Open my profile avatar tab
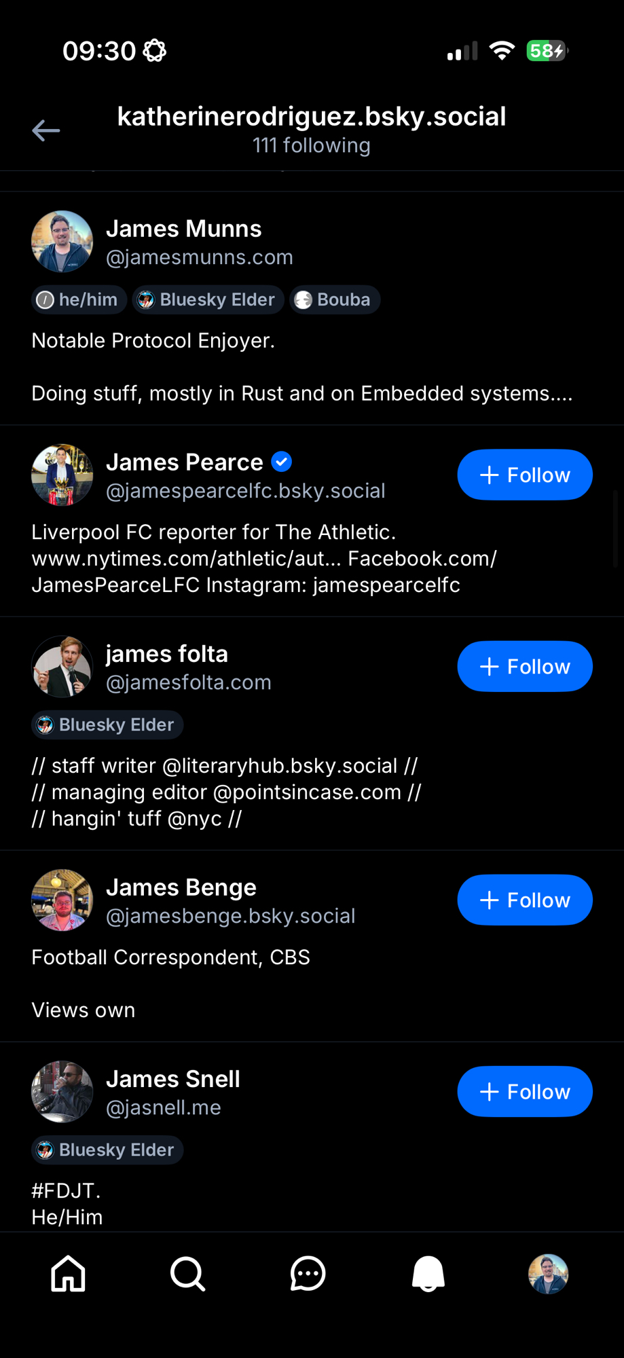624x1358 pixels. coord(548,1273)
